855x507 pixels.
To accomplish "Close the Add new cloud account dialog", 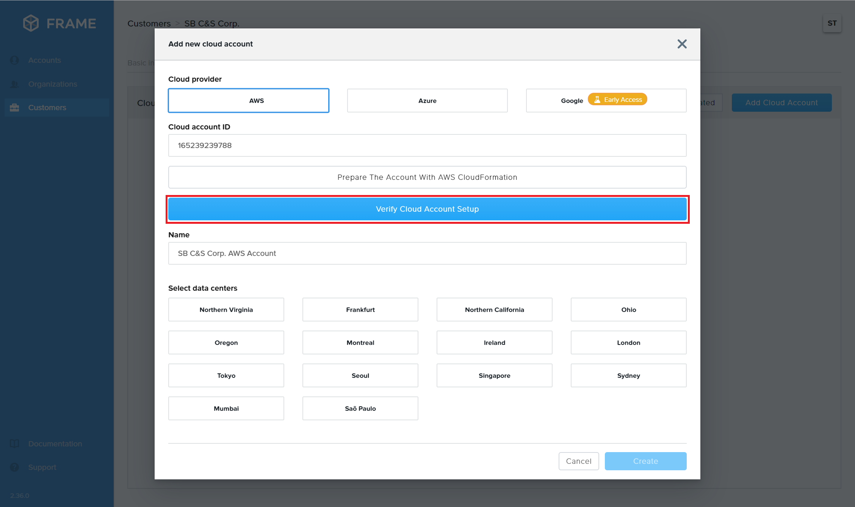I will tap(682, 44).
